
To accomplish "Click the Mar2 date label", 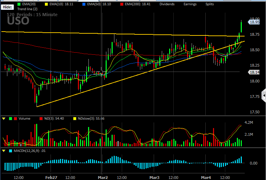I will point(103,178).
